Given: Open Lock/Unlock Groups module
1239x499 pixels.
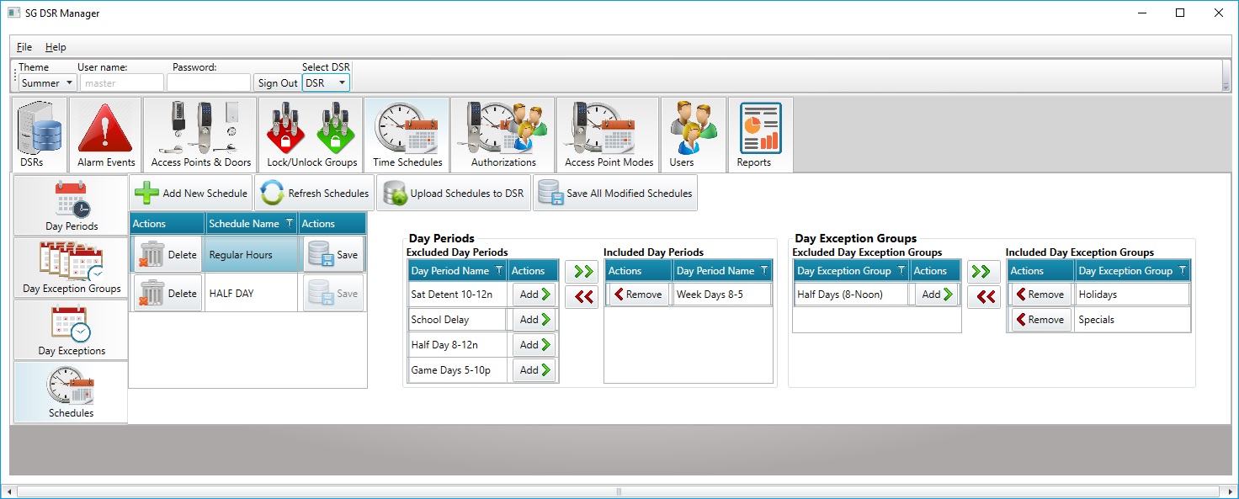Looking at the screenshot, I should tap(311, 135).
